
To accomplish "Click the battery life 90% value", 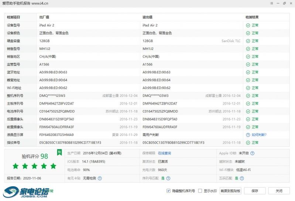I will tap(86, 170).
